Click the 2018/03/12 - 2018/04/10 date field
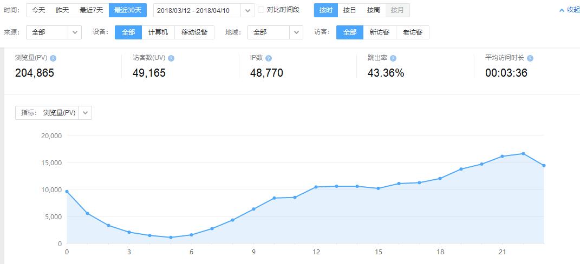 pyautogui.click(x=197, y=10)
